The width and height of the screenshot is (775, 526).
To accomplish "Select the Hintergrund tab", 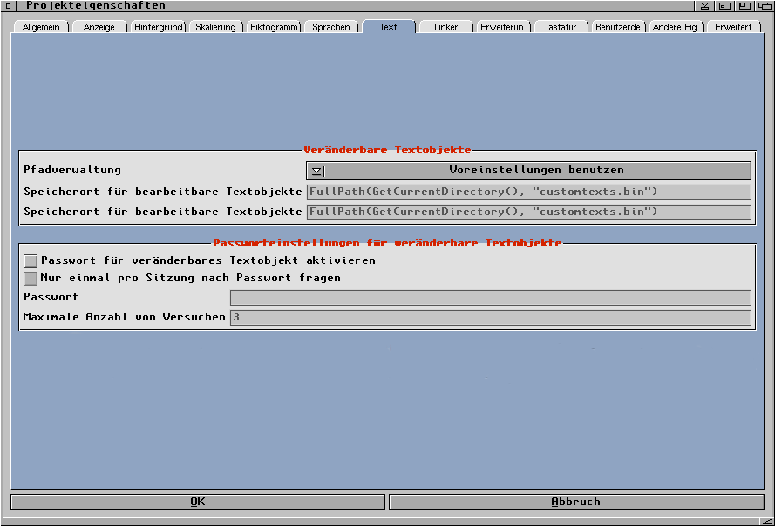I will (x=158, y=27).
